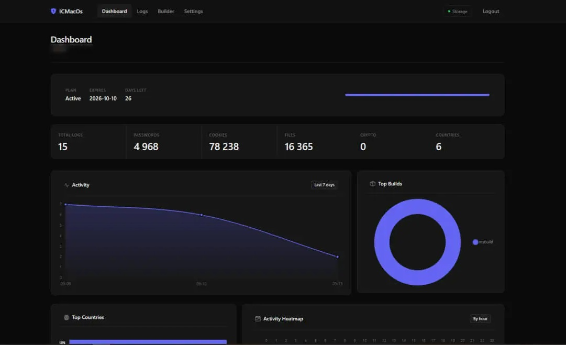Viewport: 566px width, 345px height.
Task: Log out using the Logout link
Action: [491, 11]
